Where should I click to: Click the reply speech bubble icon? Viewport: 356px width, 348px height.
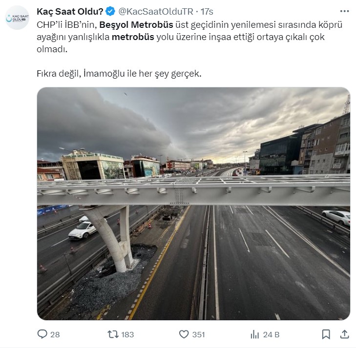click(42, 334)
